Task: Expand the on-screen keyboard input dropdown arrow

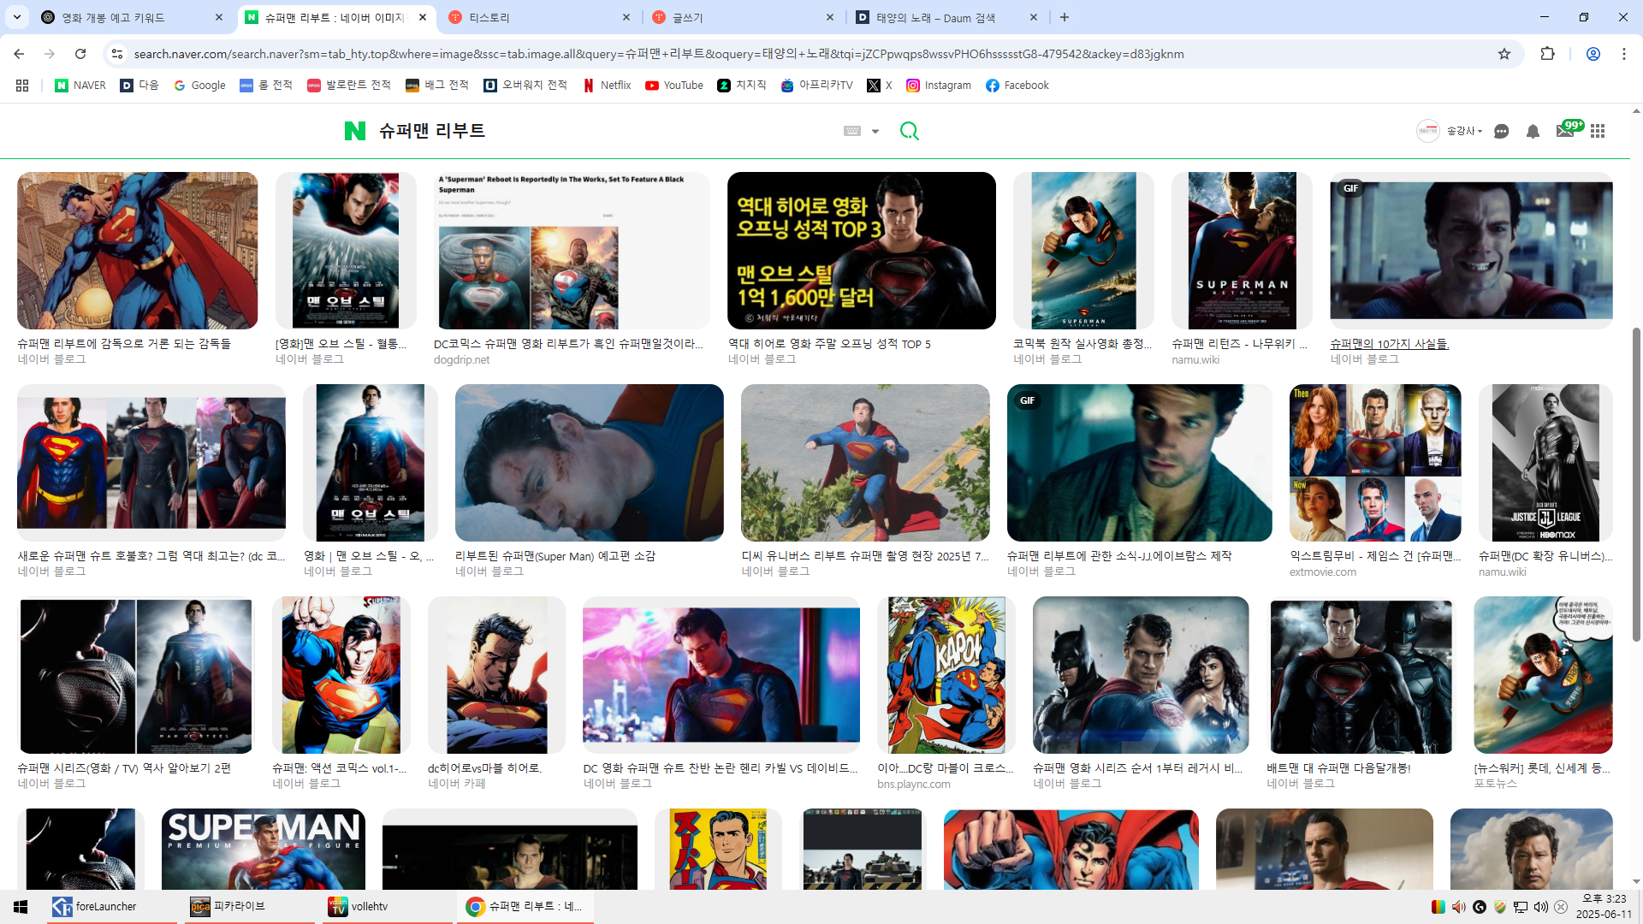Action: click(x=875, y=132)
